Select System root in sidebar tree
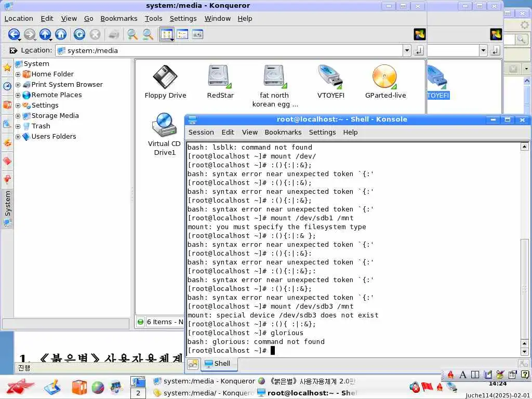The height and width of the screenshot is (399, 532). (36, 64)
